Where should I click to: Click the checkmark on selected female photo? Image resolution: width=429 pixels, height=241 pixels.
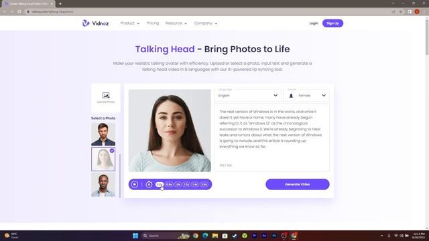[x=112, y=151]
